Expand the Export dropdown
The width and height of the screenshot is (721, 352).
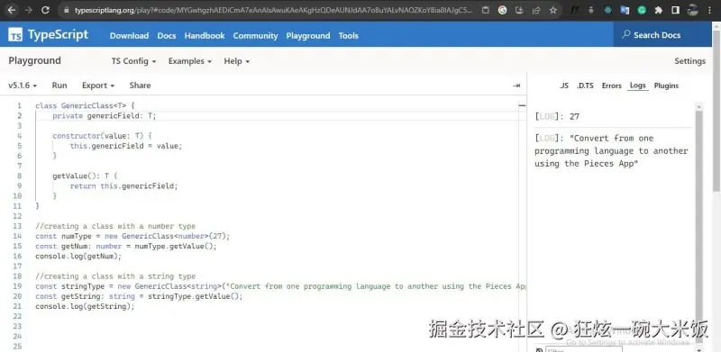pyautogui.click(x=98, y=86)
